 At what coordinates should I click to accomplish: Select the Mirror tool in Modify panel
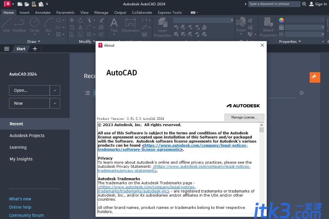tap(80, 27)
